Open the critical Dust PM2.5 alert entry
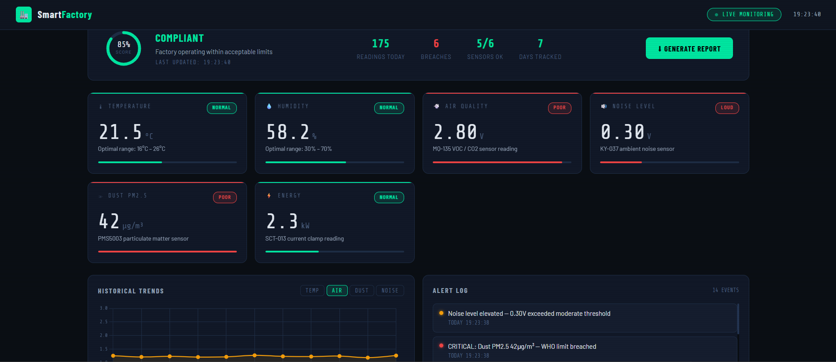Viewport: 836px width, 362px height. [585, 349]
